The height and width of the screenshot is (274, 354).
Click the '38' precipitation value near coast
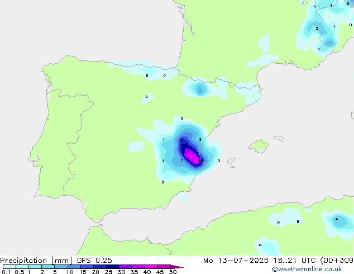tap(200, 160)
